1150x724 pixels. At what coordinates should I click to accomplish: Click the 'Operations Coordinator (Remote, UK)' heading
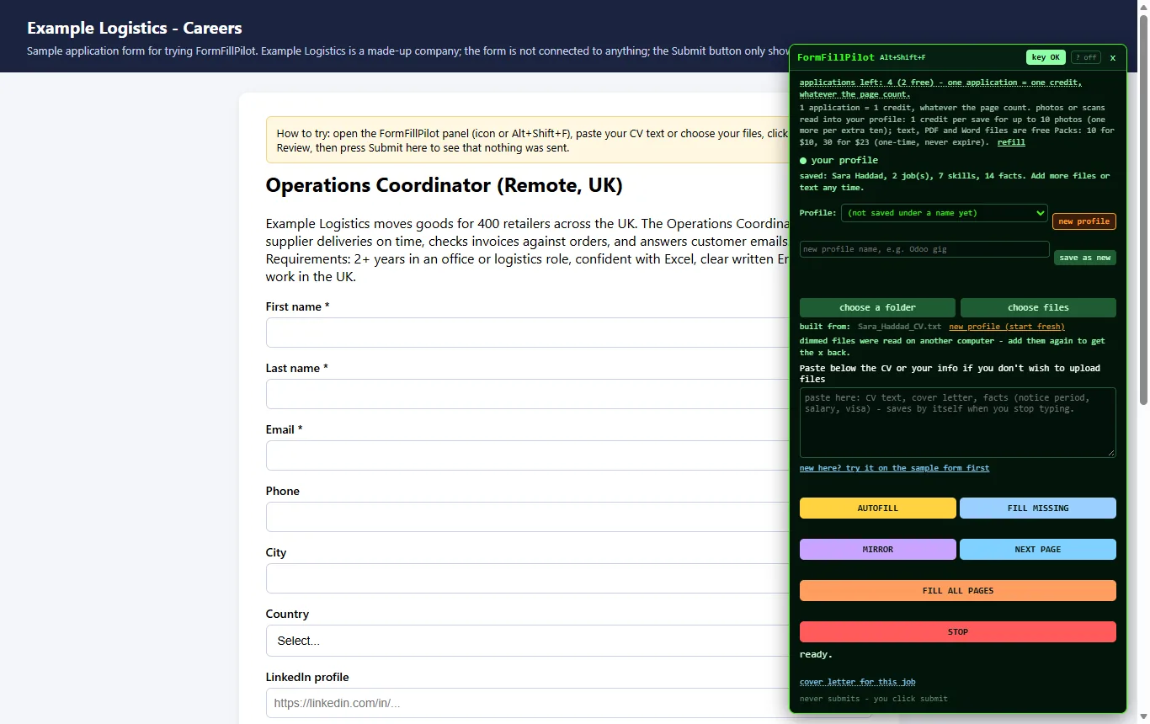coord(444,185)
